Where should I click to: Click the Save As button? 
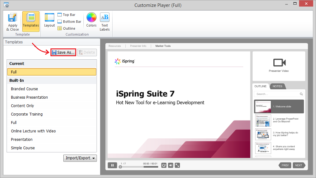pos(63,52)
